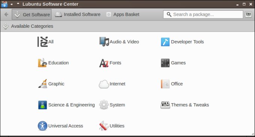Image resolution: width=255 pixels, height=137 pixels.
Task: Open the Fonts letter icon
Action: 104,63
